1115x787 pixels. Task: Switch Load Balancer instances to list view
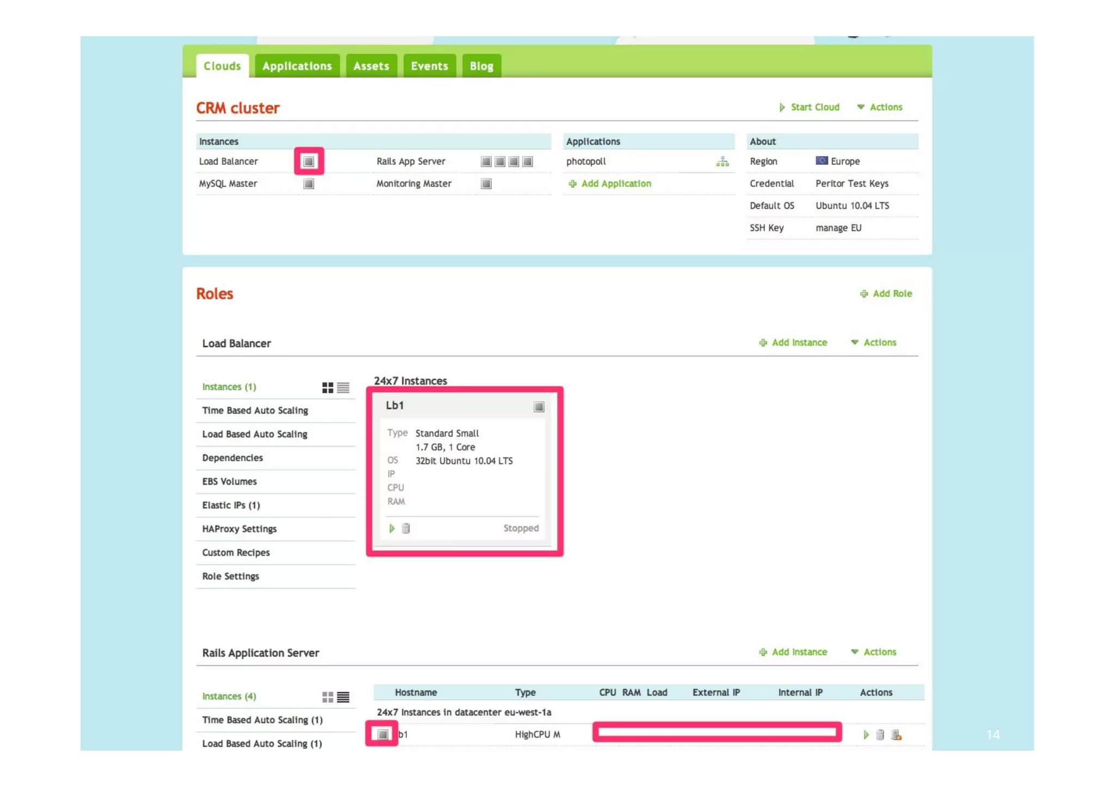[343, 387]
